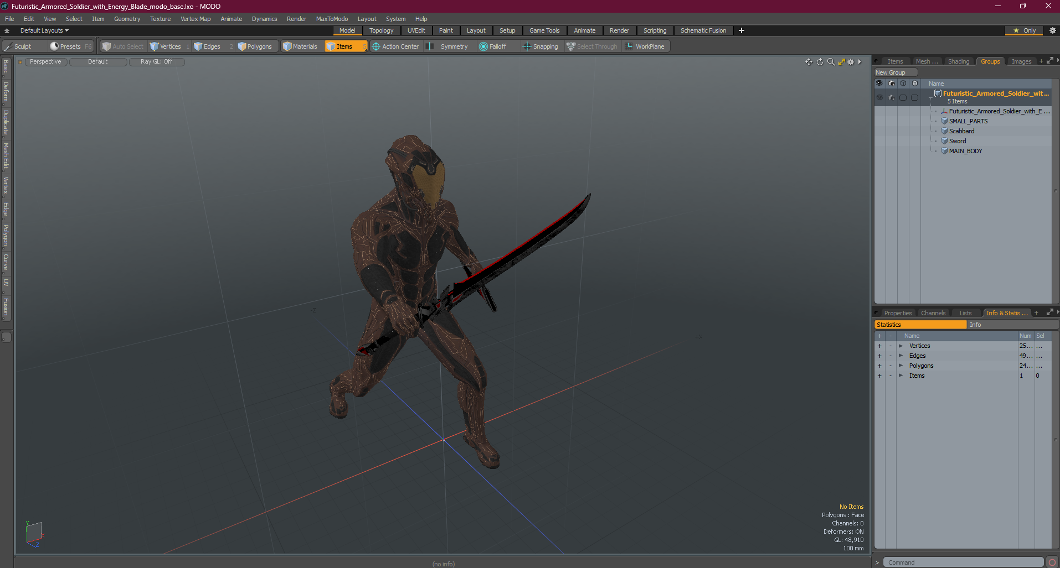The height and width of the screenshot is (568, 1060).
Task: Open the Geometry menu
Action: point(127,19)
